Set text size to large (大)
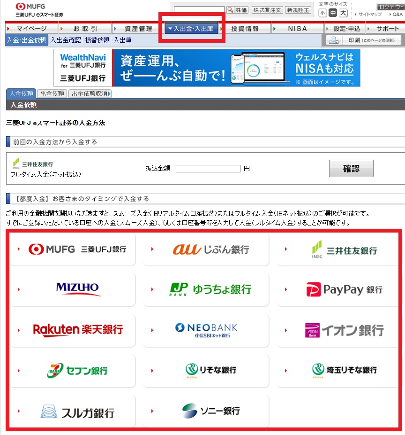 [343, 13]
